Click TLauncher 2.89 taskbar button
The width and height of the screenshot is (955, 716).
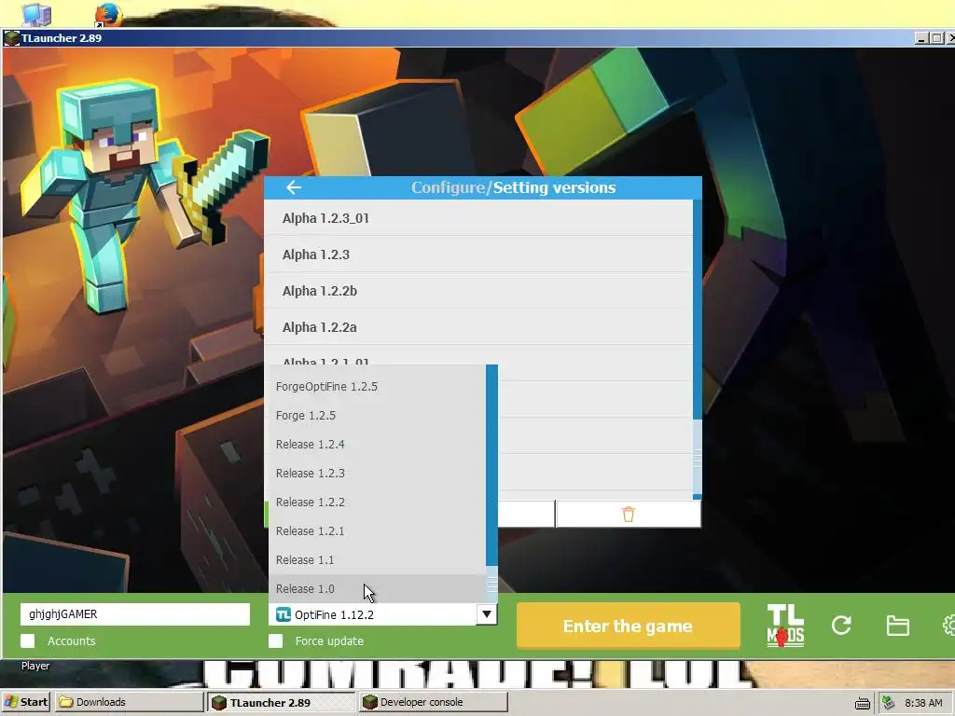281,702
